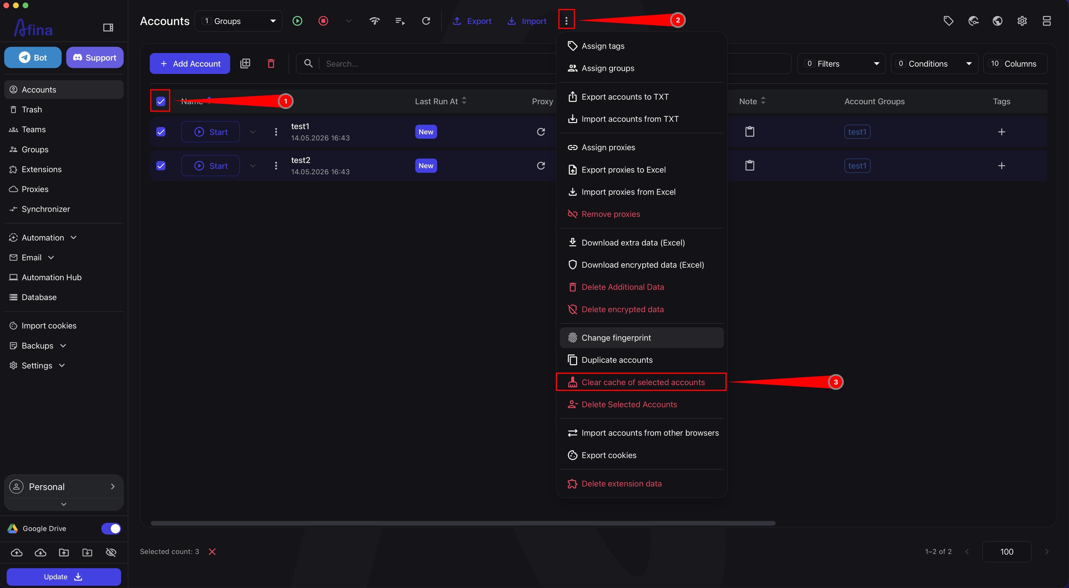This screenshot has height=588, width=1069.
Task: Select Export cookies menu item
Action: tap(641, 455)
